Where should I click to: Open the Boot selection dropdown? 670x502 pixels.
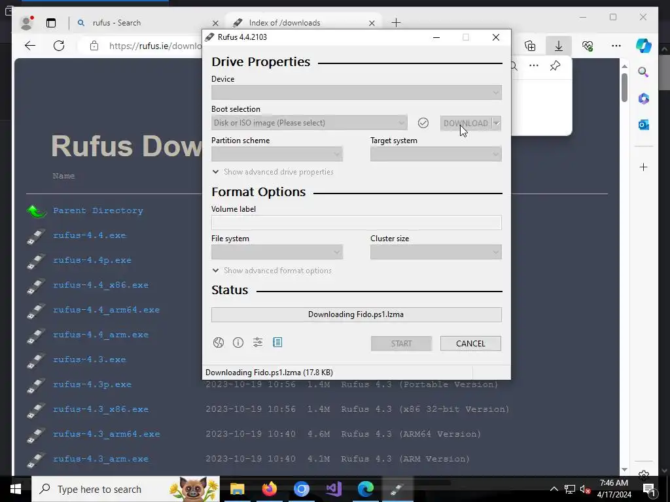pos(309,123)
